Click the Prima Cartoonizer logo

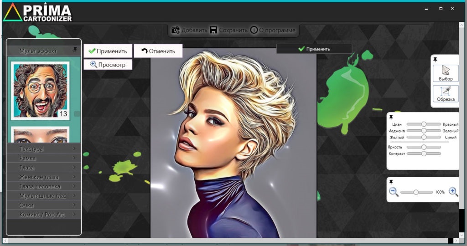[37, 12]
